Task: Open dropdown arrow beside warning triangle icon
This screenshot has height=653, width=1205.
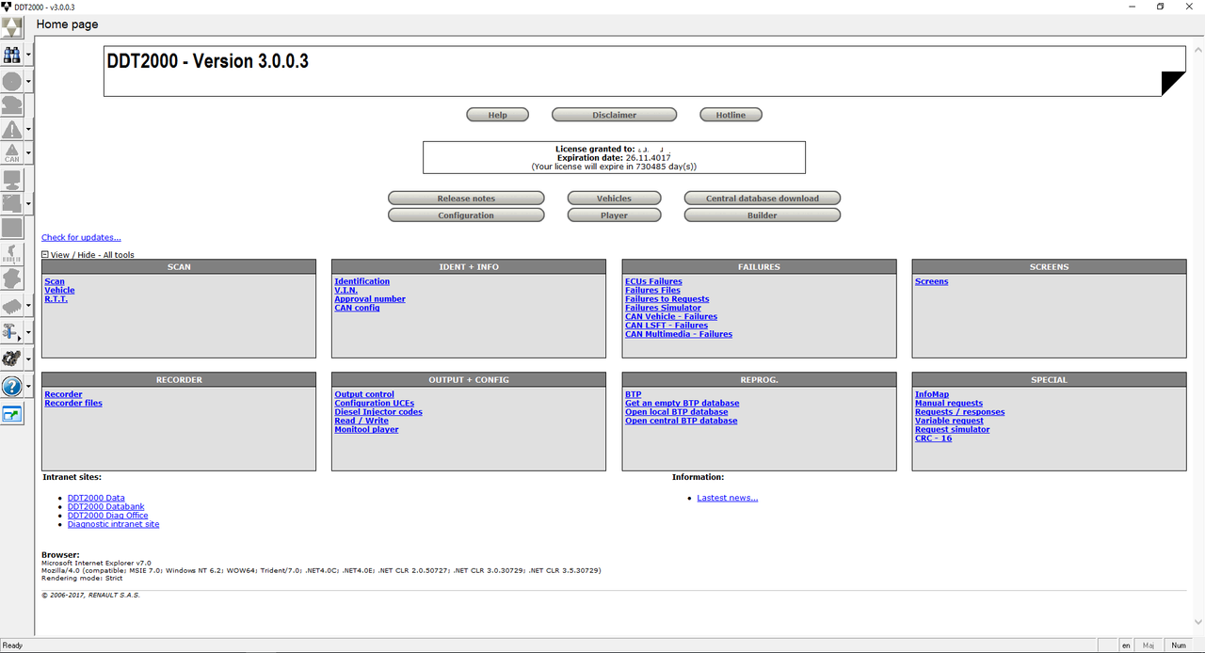Action: click(28, 129)
